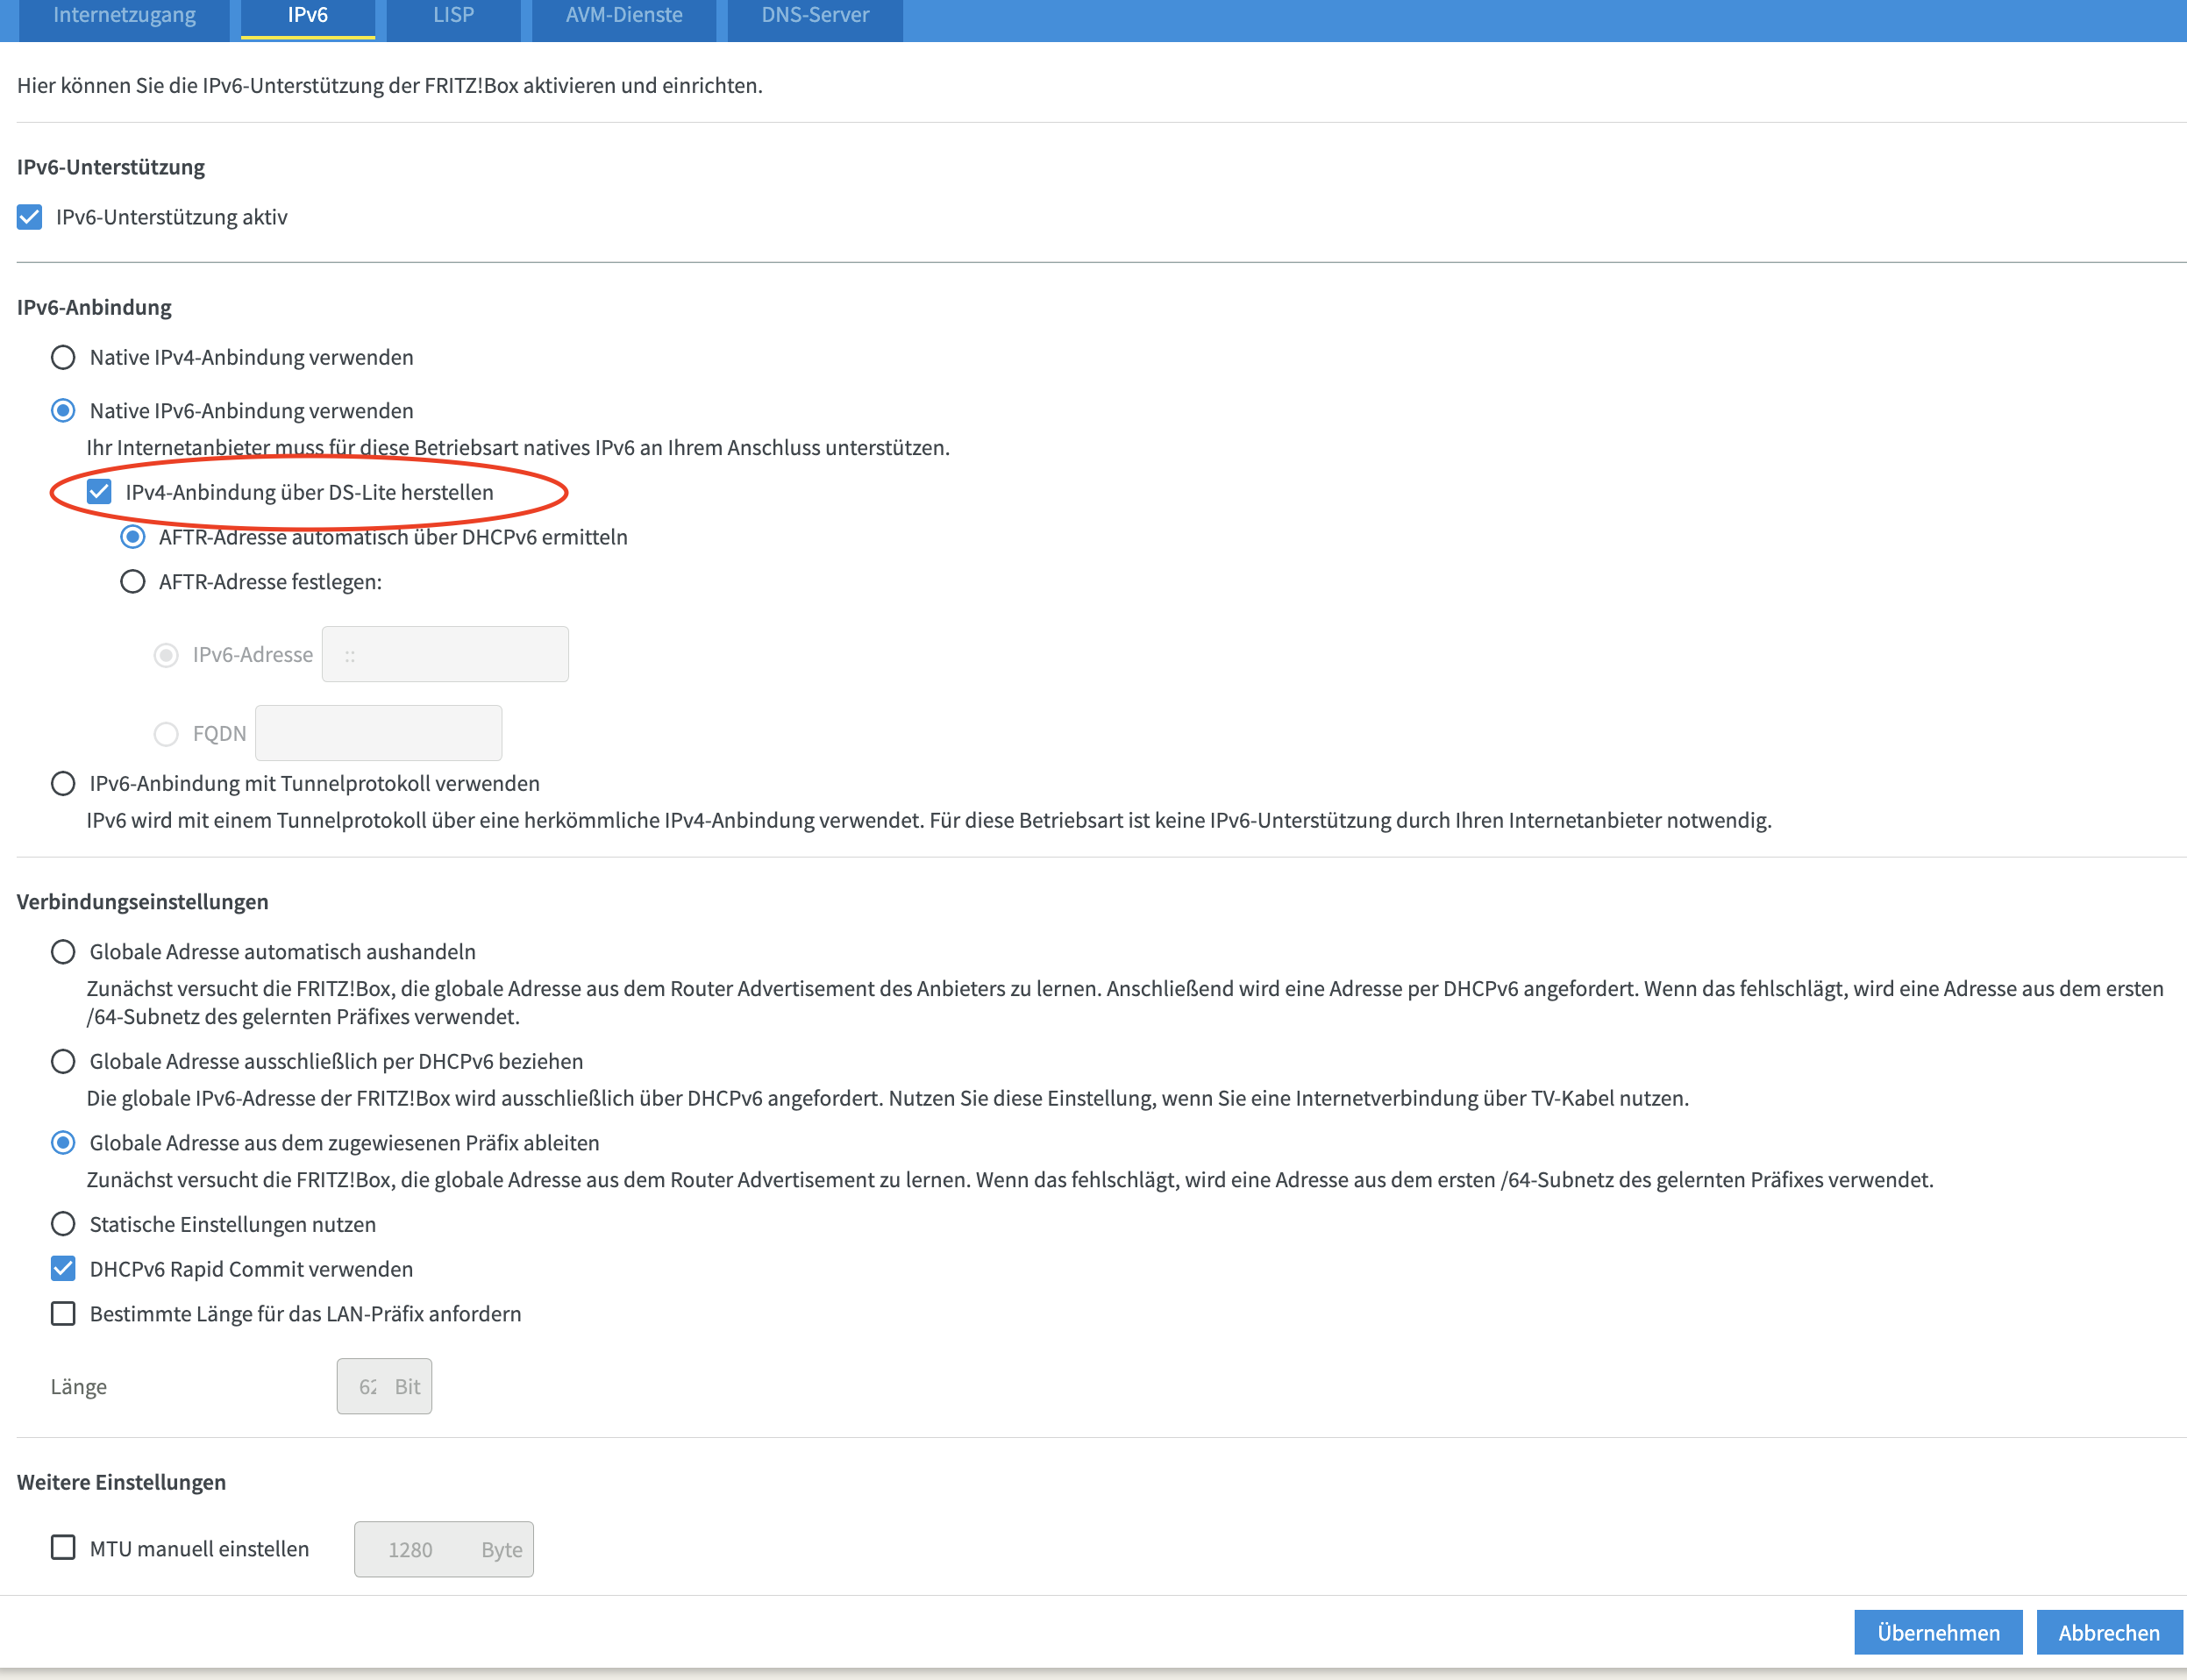The image size is (2187, 1680).
Task: Toggle DHCPv6 Rapid Commit verwenden
Action: pyautogui.click(x=63, y=1268)
